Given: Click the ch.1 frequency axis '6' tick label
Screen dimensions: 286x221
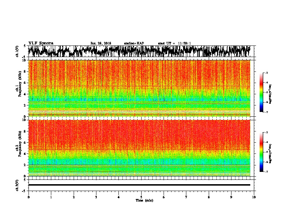Looking at the screenshot, I should pyautogui.click(x=25, y=83).
